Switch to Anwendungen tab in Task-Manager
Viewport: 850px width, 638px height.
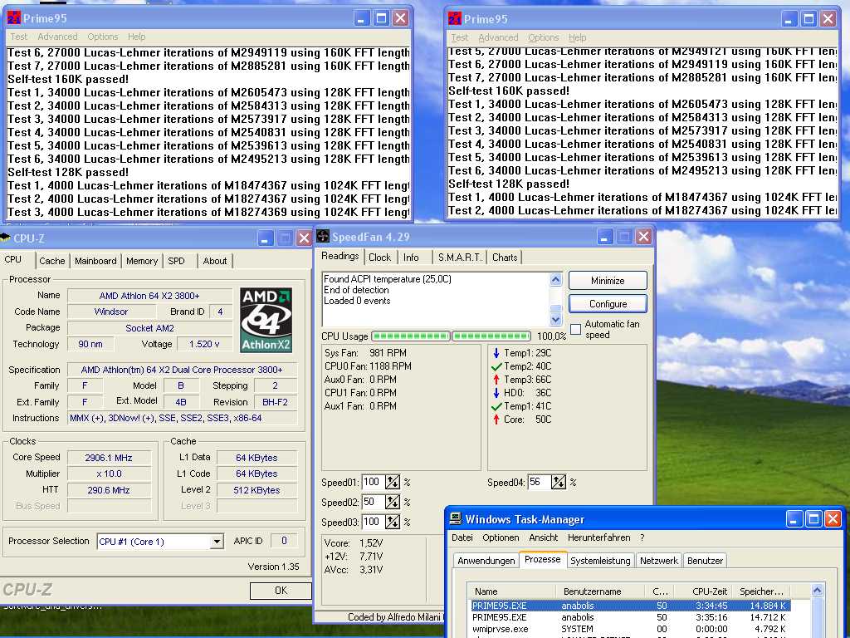(x=486, y=561)
